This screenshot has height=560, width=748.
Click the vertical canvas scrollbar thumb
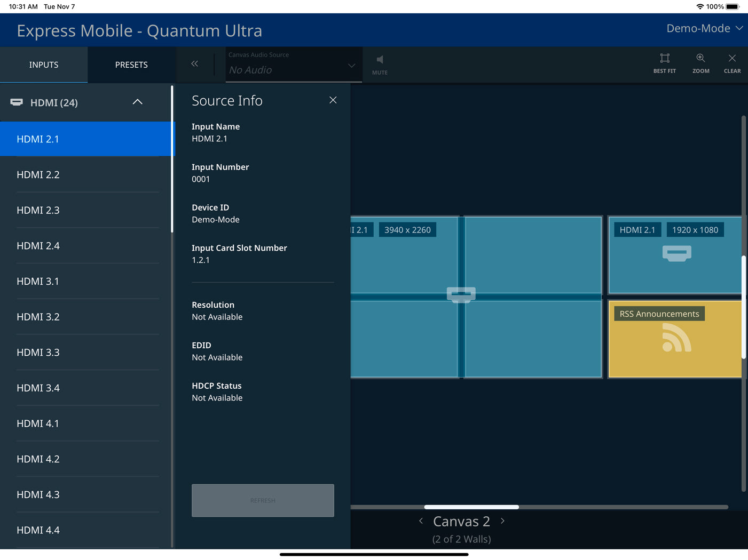coord(743,307)
